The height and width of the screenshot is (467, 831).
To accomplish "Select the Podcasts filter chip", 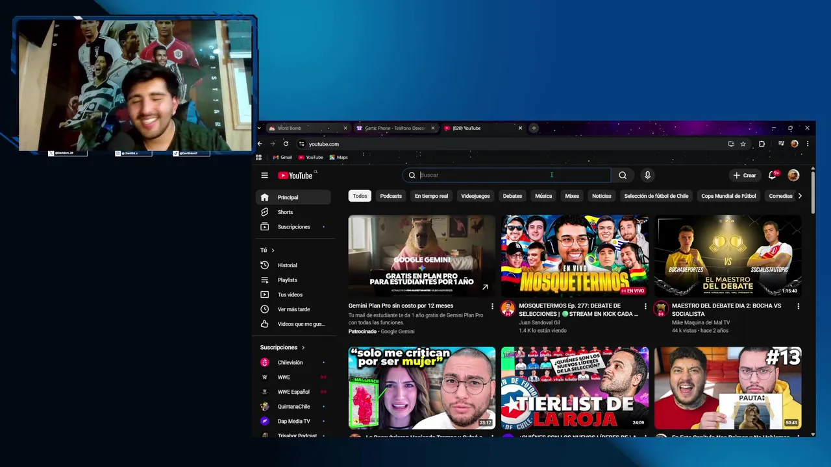I will (x=391, y=196).
